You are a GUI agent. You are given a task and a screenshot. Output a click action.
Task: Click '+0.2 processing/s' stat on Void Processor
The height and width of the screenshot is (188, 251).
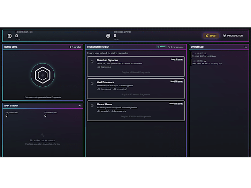pyautogui.click(x=120, y=89)
